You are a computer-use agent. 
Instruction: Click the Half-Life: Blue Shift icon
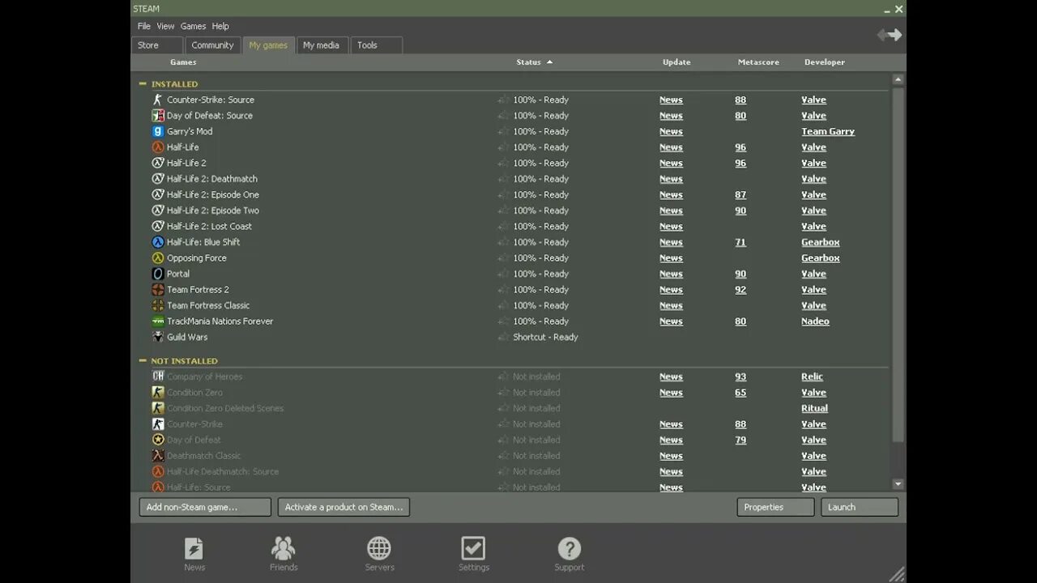(x=158, y=242)
